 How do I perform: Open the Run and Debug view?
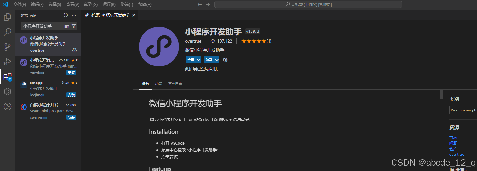tap(7, 62)
